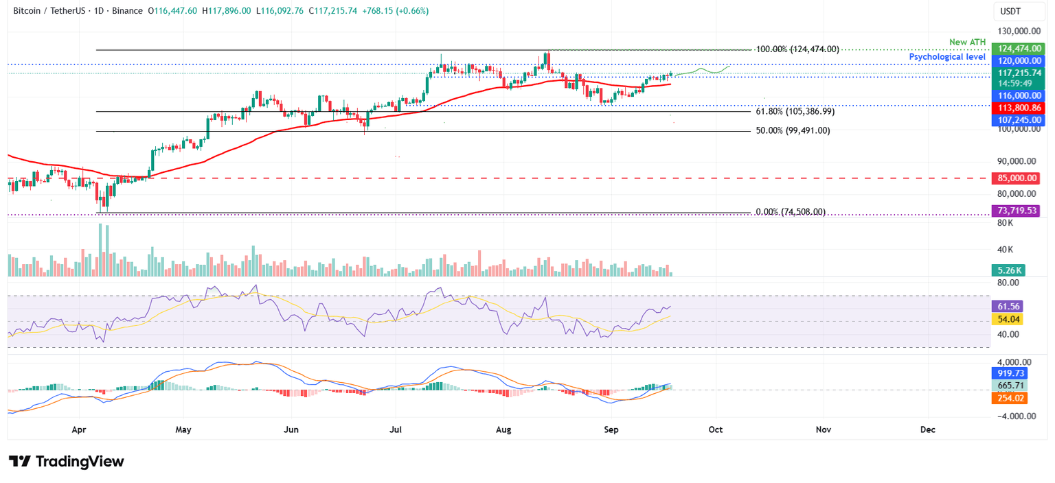Select the 120,000.00 Psychological level price label

coord(1018,60)
